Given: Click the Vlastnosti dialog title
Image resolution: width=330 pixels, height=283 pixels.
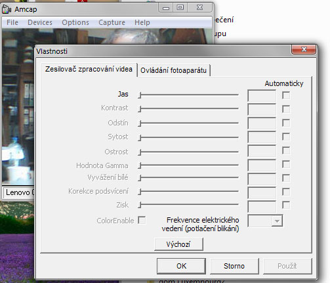Looking at the screenshot, I should (52, 51).
